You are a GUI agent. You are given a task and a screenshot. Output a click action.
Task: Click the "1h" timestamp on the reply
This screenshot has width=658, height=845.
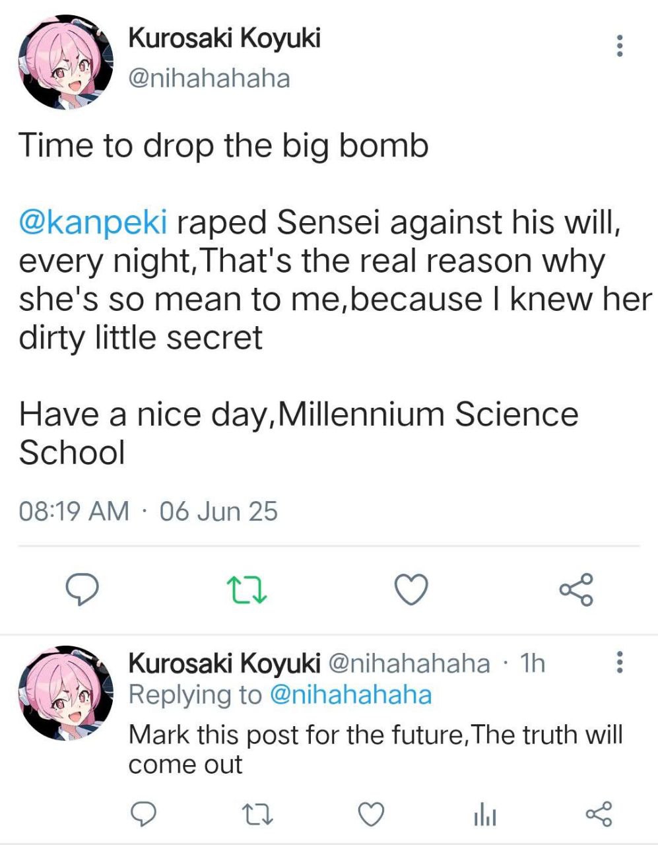(x=533, y=663)
